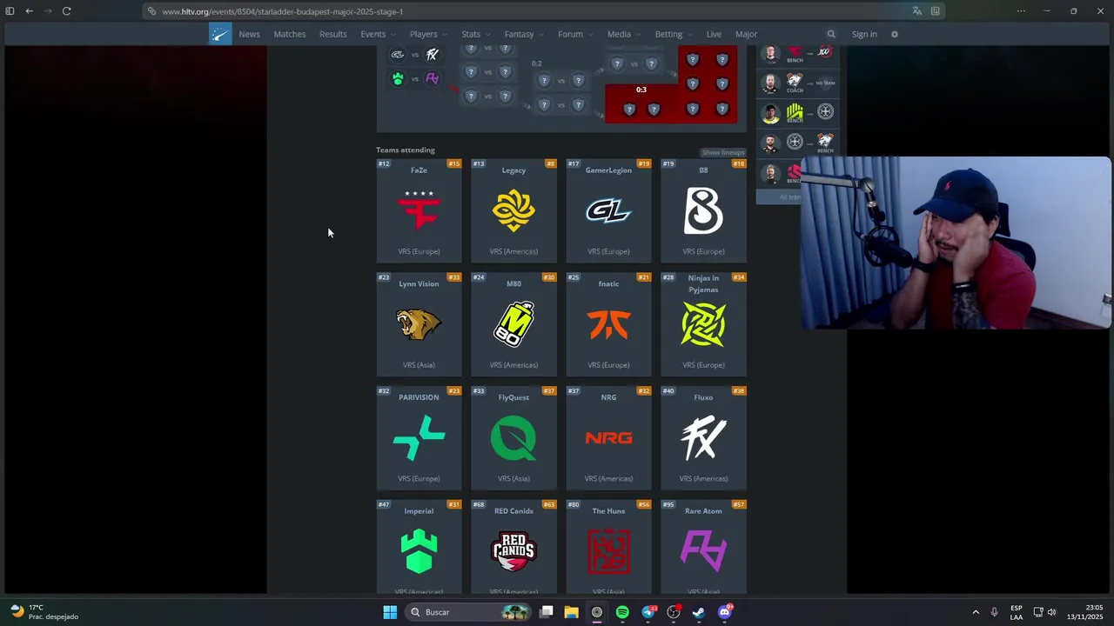Open the FlyQuest team name link

(x=513, y=397)
